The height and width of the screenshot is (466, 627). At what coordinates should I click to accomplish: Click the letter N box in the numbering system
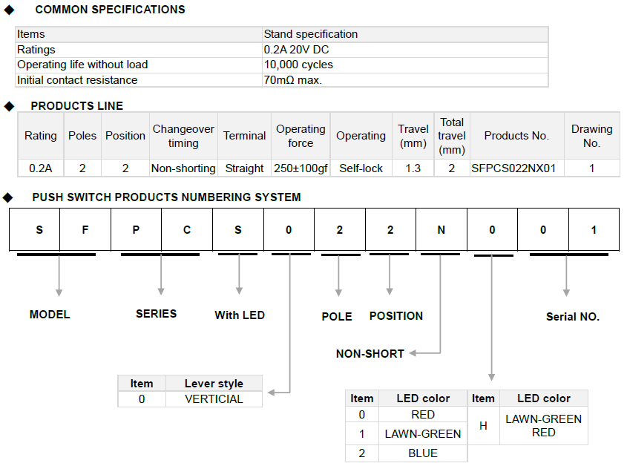click(x=441, y=230)
